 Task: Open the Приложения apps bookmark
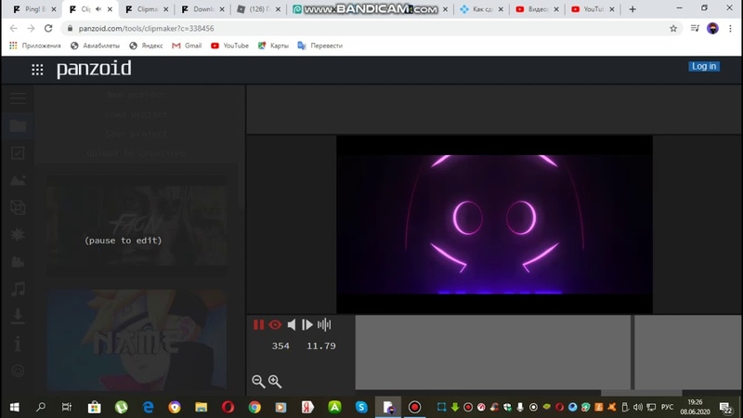point(35,46)
